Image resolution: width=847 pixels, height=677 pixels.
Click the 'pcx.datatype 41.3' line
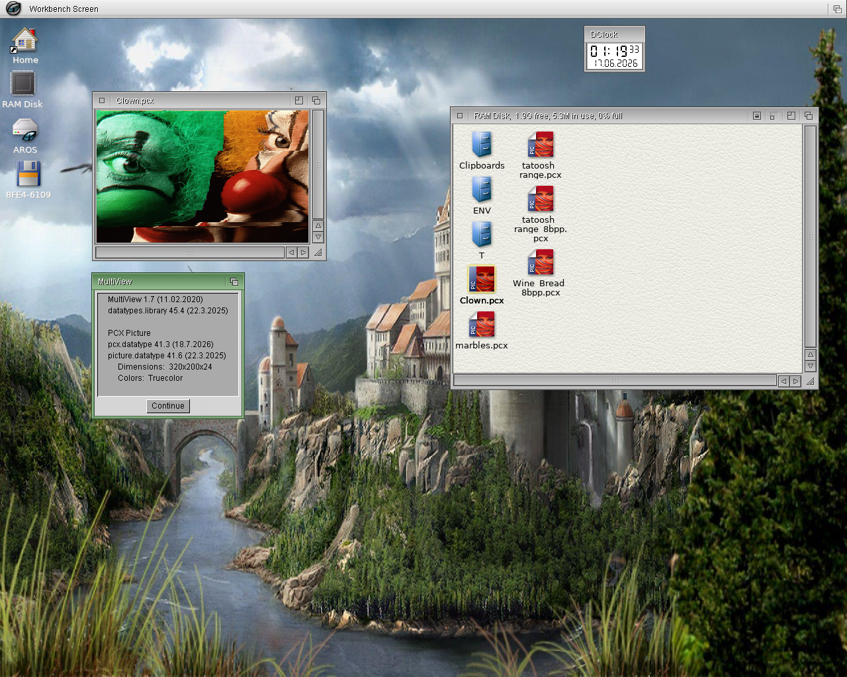click(161, 344)
